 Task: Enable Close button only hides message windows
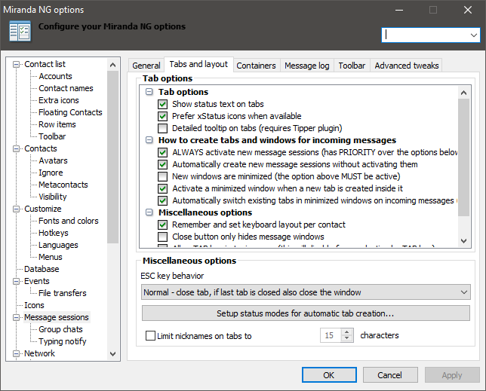162,237
